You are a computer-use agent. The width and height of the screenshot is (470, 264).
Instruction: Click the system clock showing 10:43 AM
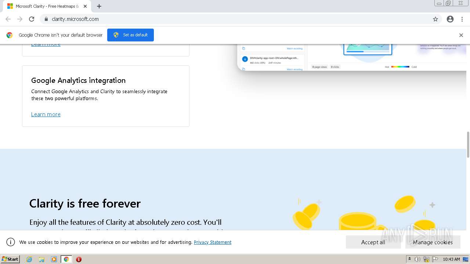(451, 259)
